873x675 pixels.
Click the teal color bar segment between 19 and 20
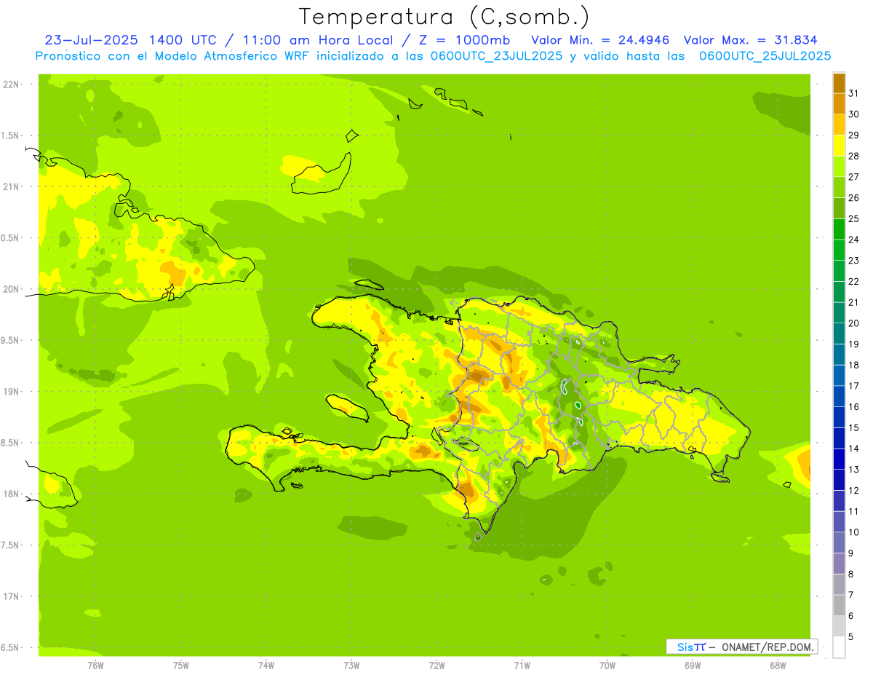pyautogui.click(x=839, y=333)
